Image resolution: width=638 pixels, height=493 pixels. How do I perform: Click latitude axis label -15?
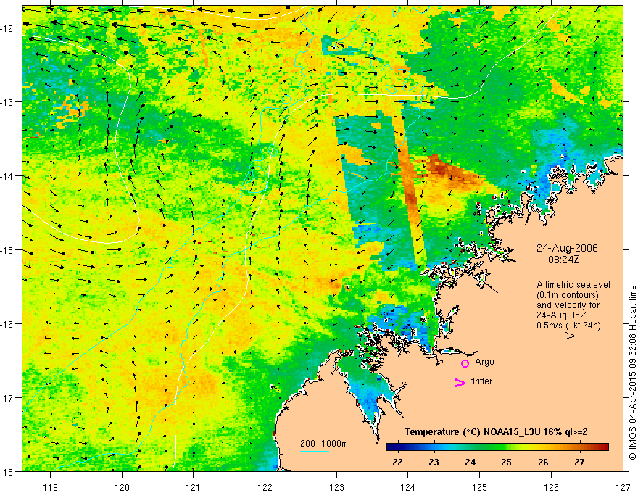8,249
